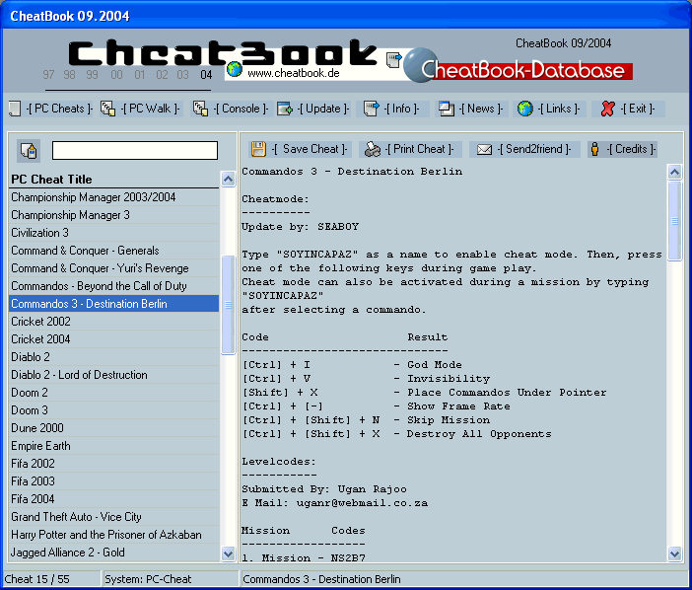Screen dimensions: 692x590
Task: Select Dune 2000 entry
Action: 114,428
